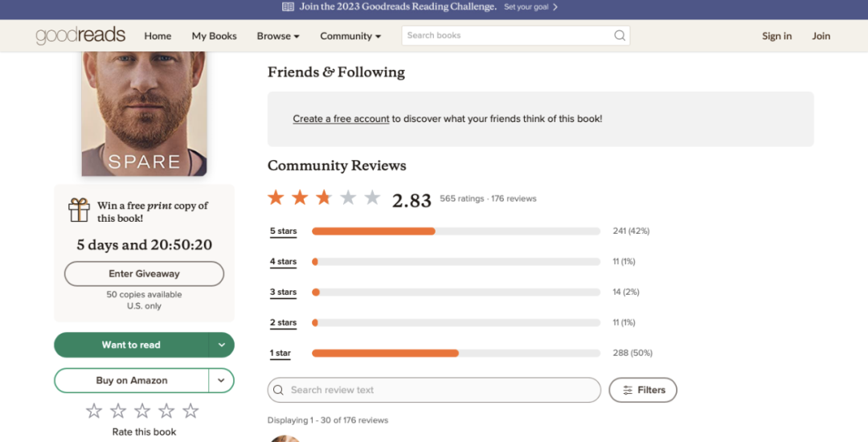This screenshot has width=868, height=442.
Task: Click the Spare book cover image
Action: (x=145, y=114)
